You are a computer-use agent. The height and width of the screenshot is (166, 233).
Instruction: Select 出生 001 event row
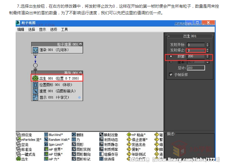coord(57,78)
